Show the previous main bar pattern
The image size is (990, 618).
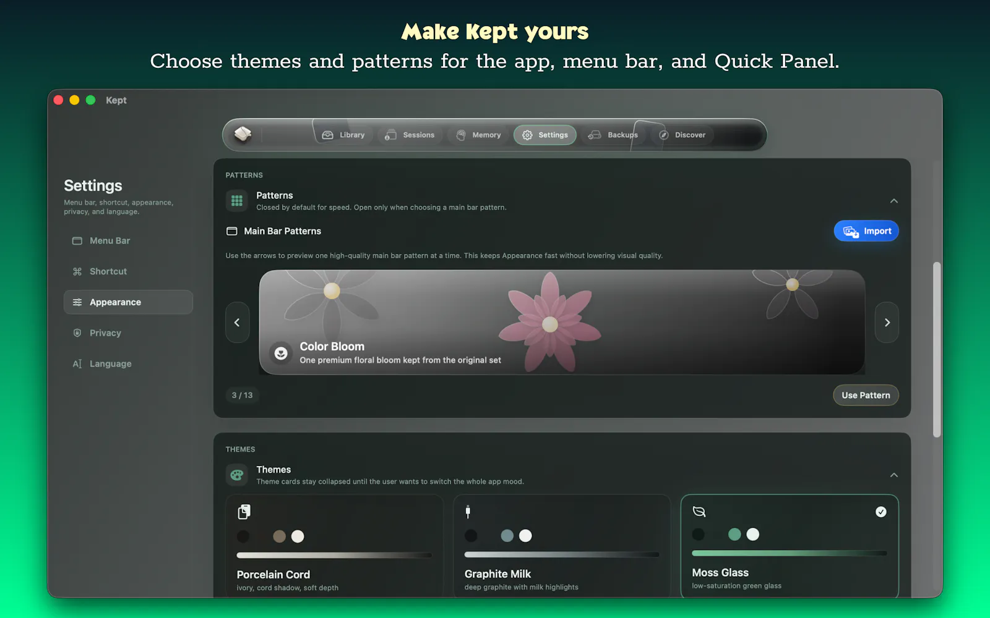tap(238, 323)
